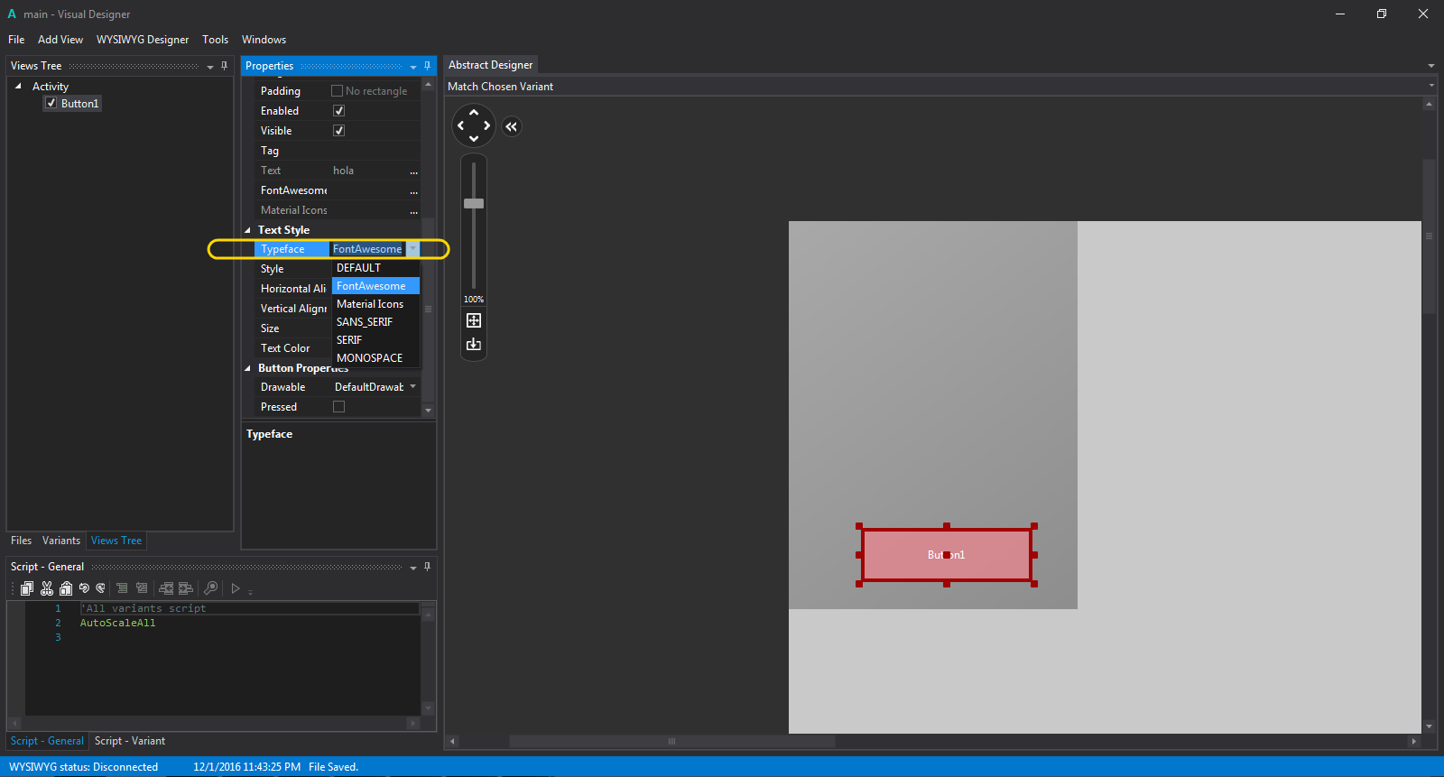Click the increase indent icon
This screenshot has width=1444, height=777.
(186, 588)
